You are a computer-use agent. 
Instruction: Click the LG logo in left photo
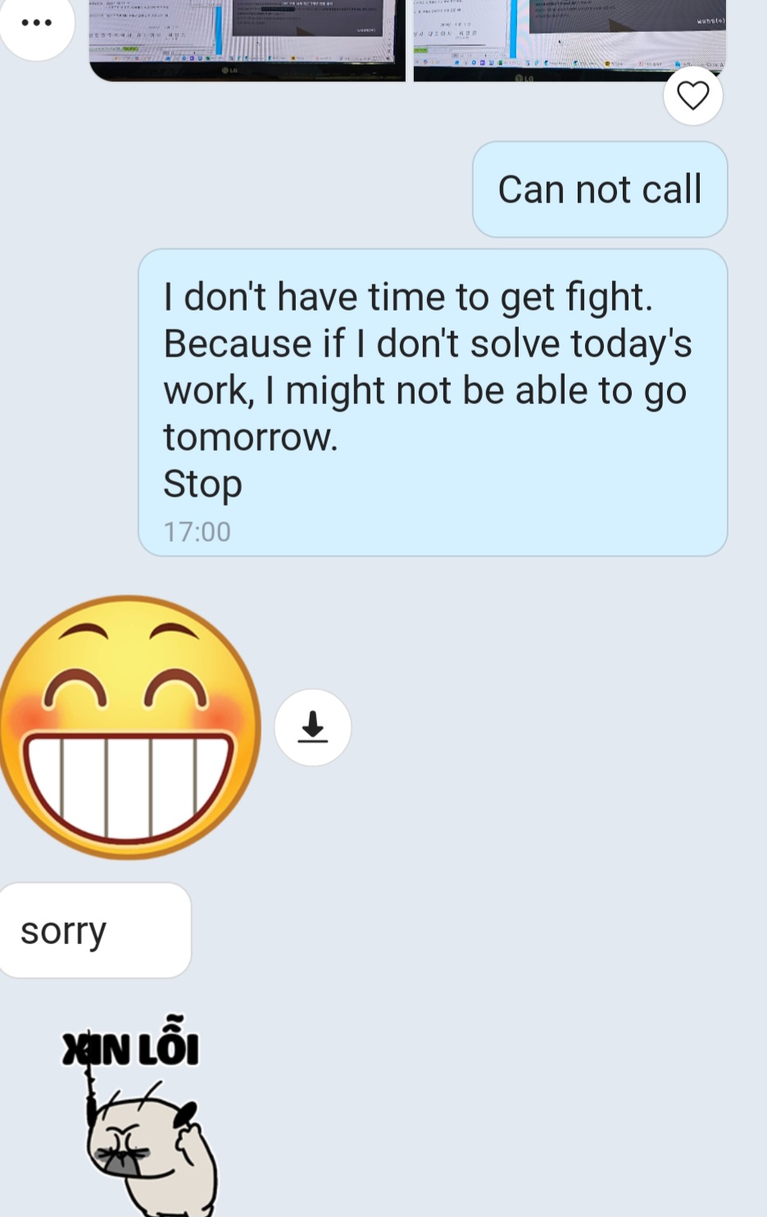[229, 70]
